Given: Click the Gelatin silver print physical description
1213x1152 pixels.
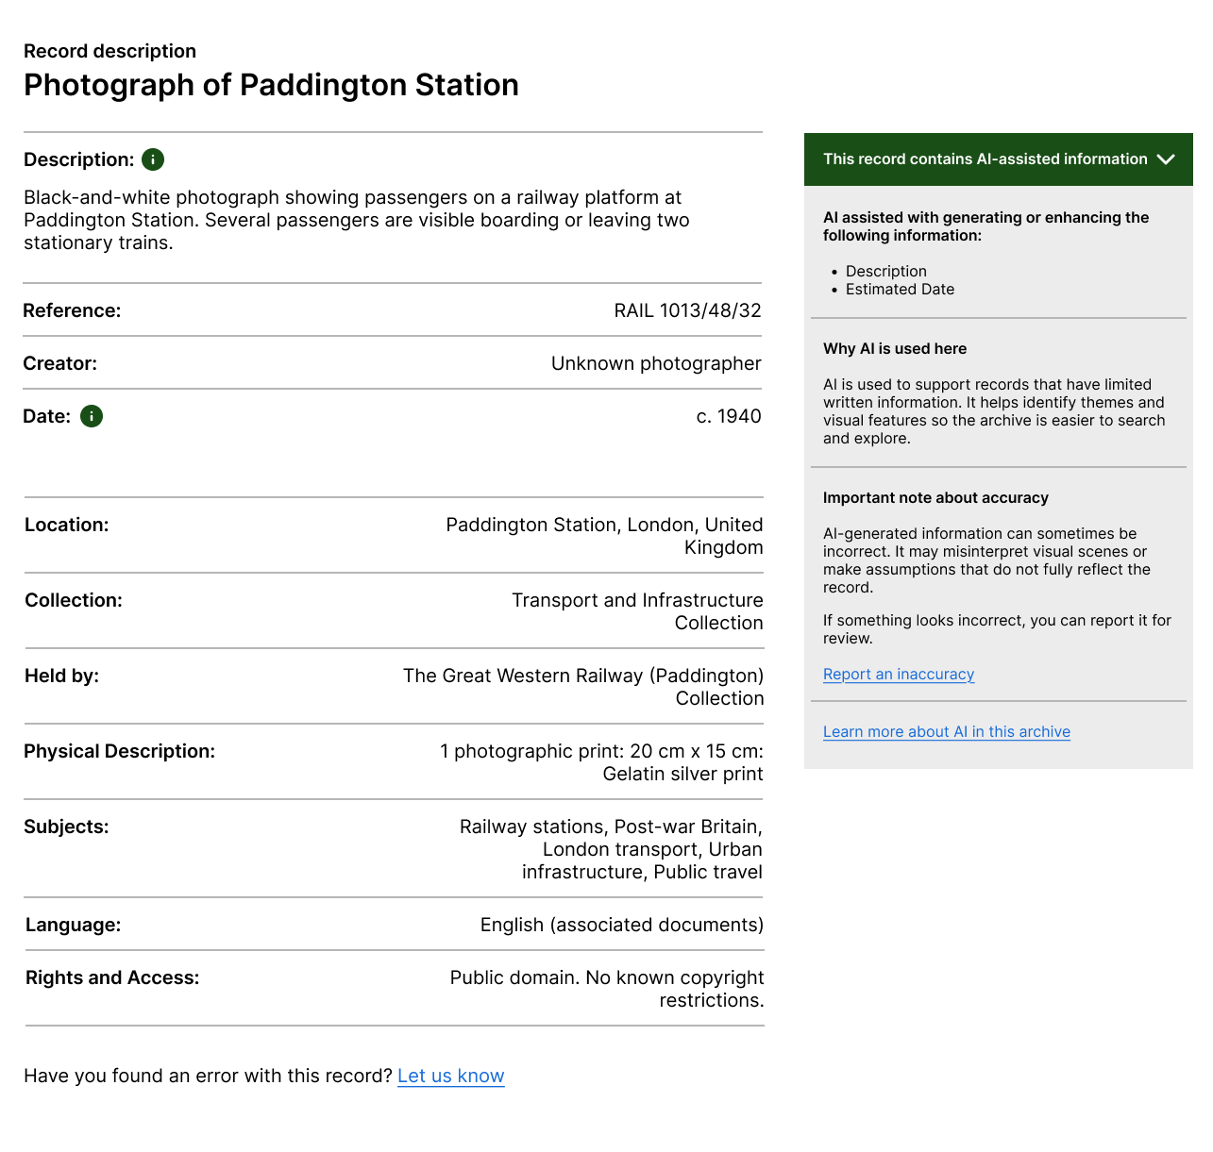Looking at the screenshot, I should [x=601, y=762].
